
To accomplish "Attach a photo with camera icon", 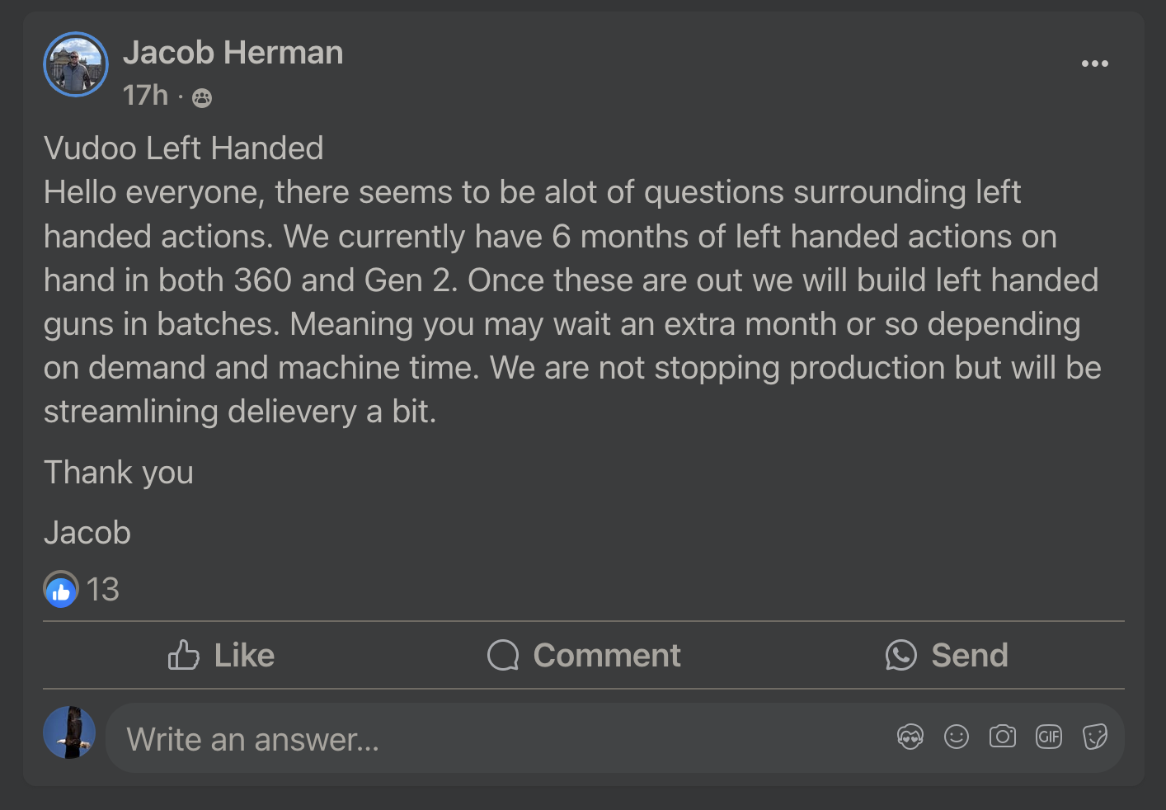I will [x=1003, y=737].
